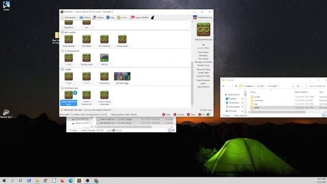
Task: Select the Orion's Space adventure instance
Action: click(x=104, y=98)
